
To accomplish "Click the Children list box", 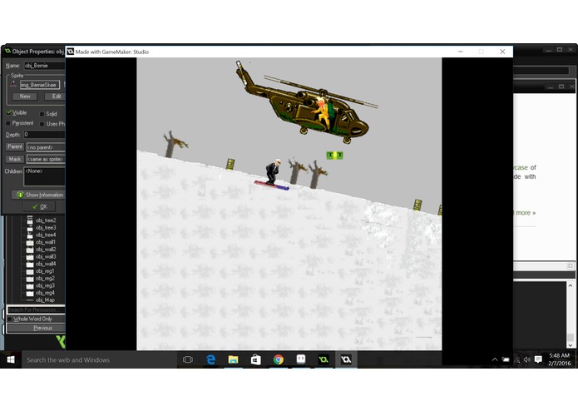I will 44,176.
